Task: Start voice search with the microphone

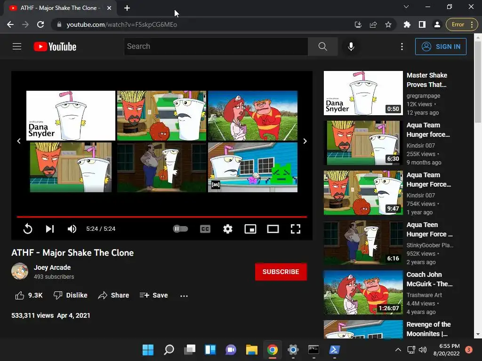Action: [x=351, y=47]
